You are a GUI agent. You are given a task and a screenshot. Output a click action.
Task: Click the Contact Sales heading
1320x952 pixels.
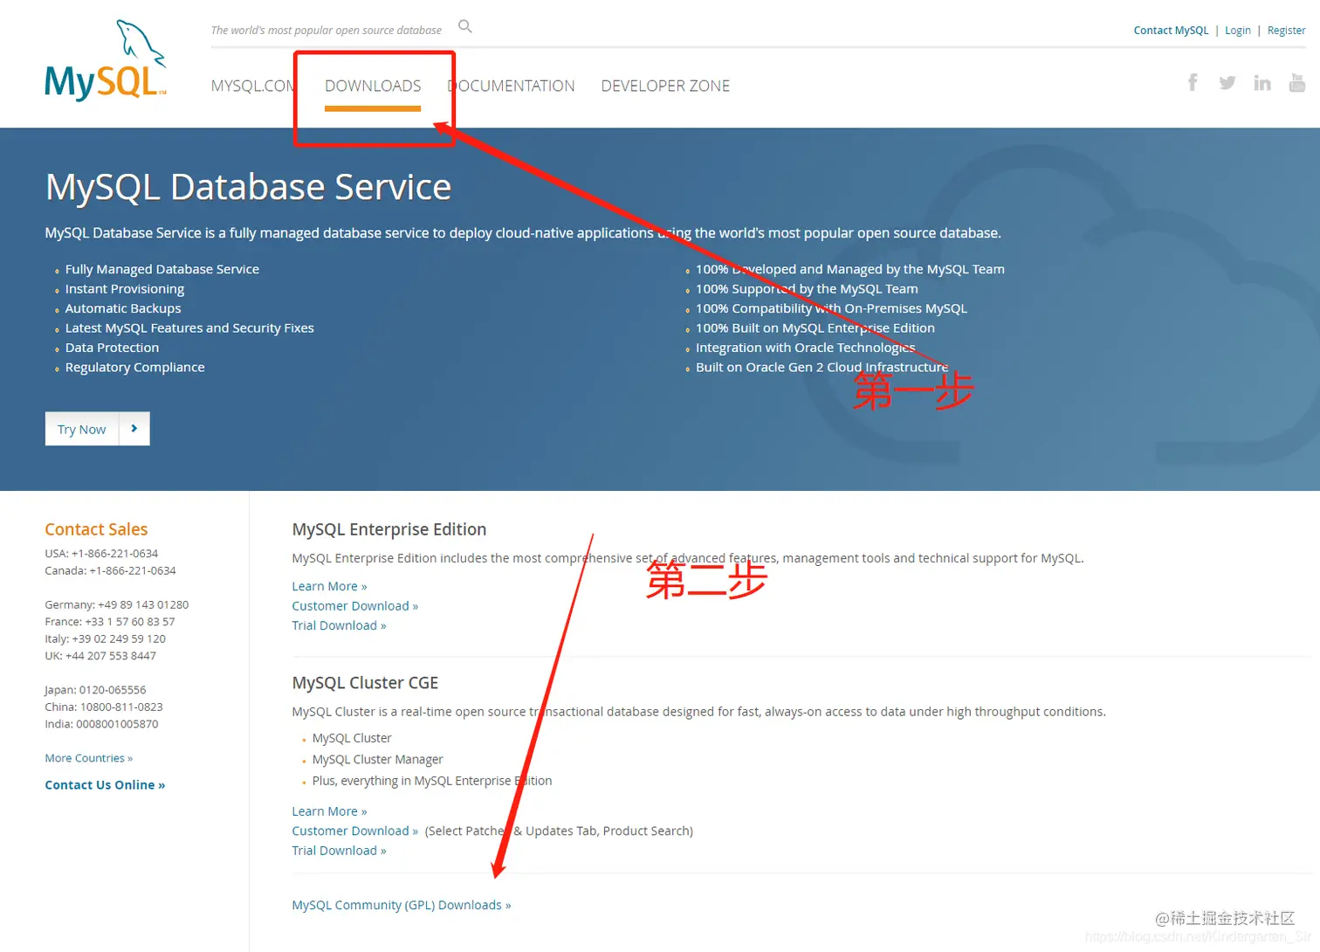pyautogui.click(x=96, y=529)
